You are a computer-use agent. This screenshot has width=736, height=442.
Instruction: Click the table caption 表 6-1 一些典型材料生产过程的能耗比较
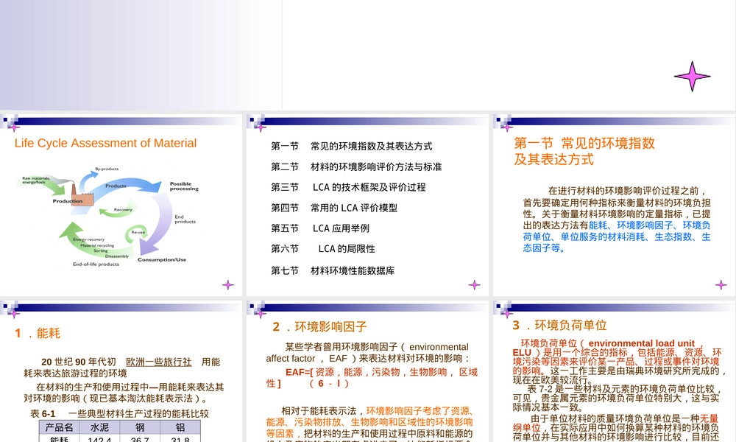click(x=120, y=414)
